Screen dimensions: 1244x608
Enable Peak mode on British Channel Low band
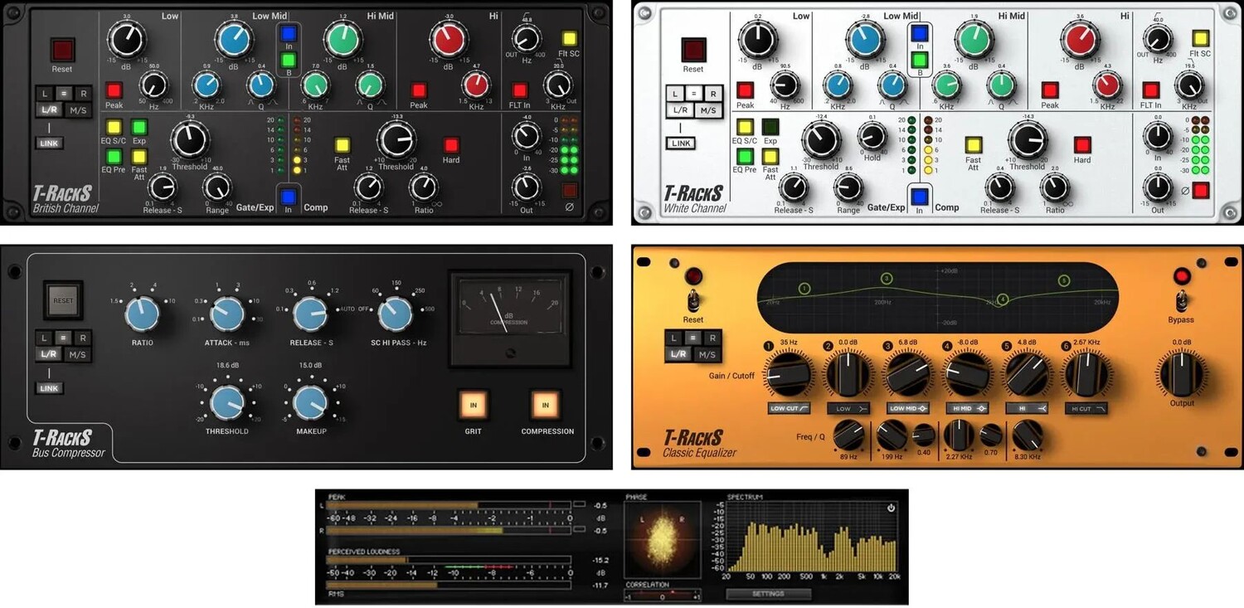coord(114,90)
